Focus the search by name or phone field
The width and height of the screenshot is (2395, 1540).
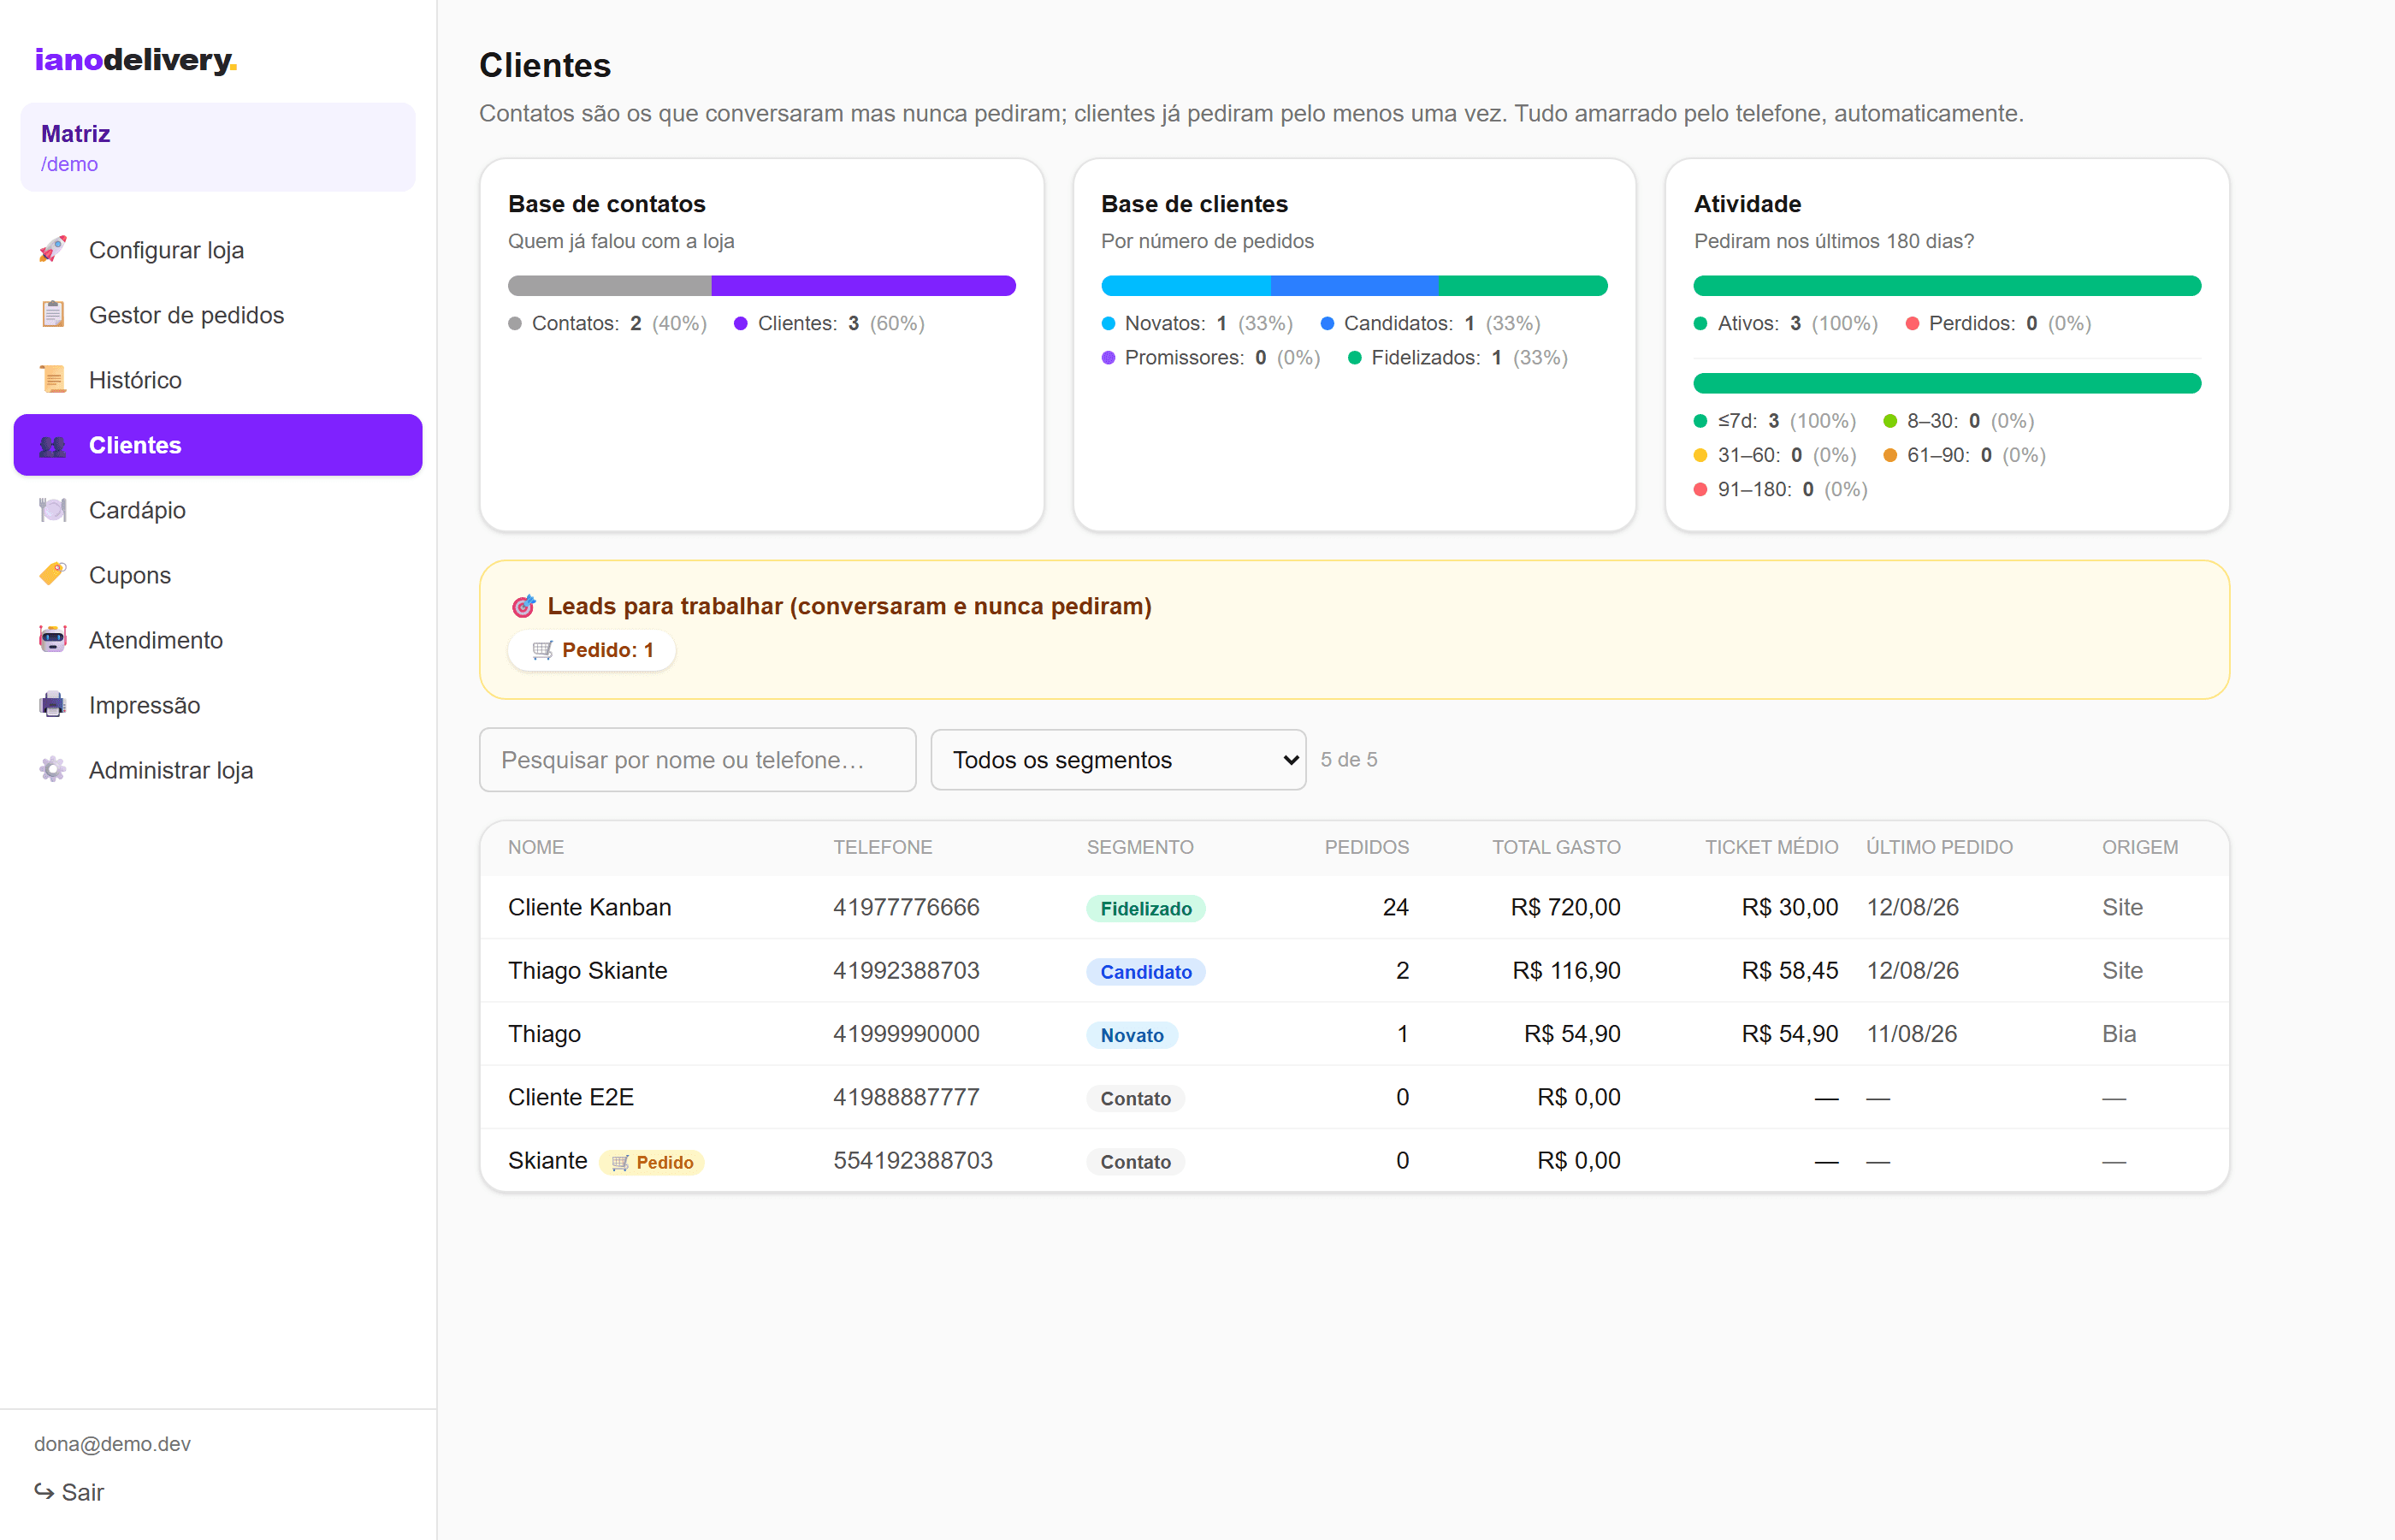click(698, 760)
